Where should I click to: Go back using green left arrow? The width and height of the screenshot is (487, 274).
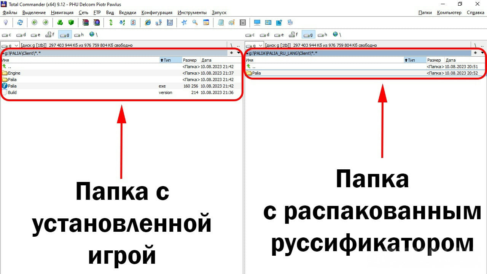[35, 22]
